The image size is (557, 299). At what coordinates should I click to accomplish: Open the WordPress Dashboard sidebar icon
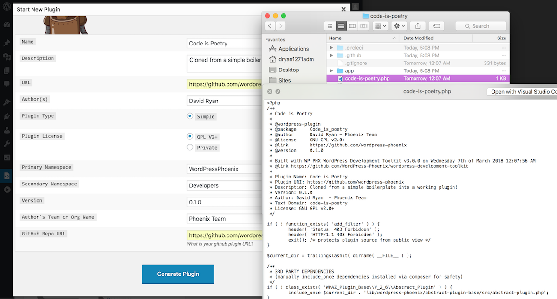point(6,25)
